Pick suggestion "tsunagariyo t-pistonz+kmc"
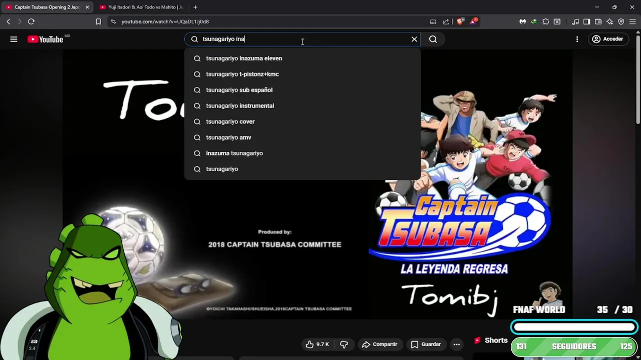 pyautogui.click(x=302, y=74)
